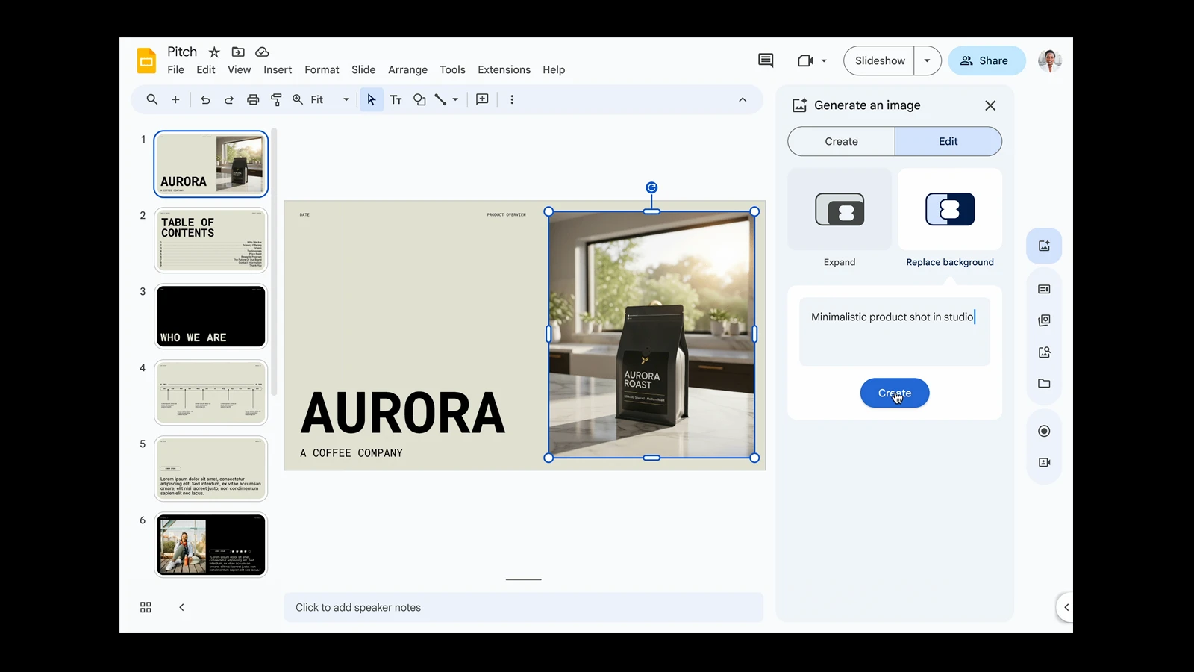Click the blue Create button
This screenshot has width=1194, height=672.
[895, 393]
